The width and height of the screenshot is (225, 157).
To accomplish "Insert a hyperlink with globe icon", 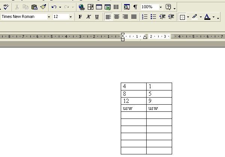I will [x=82, y=7].
